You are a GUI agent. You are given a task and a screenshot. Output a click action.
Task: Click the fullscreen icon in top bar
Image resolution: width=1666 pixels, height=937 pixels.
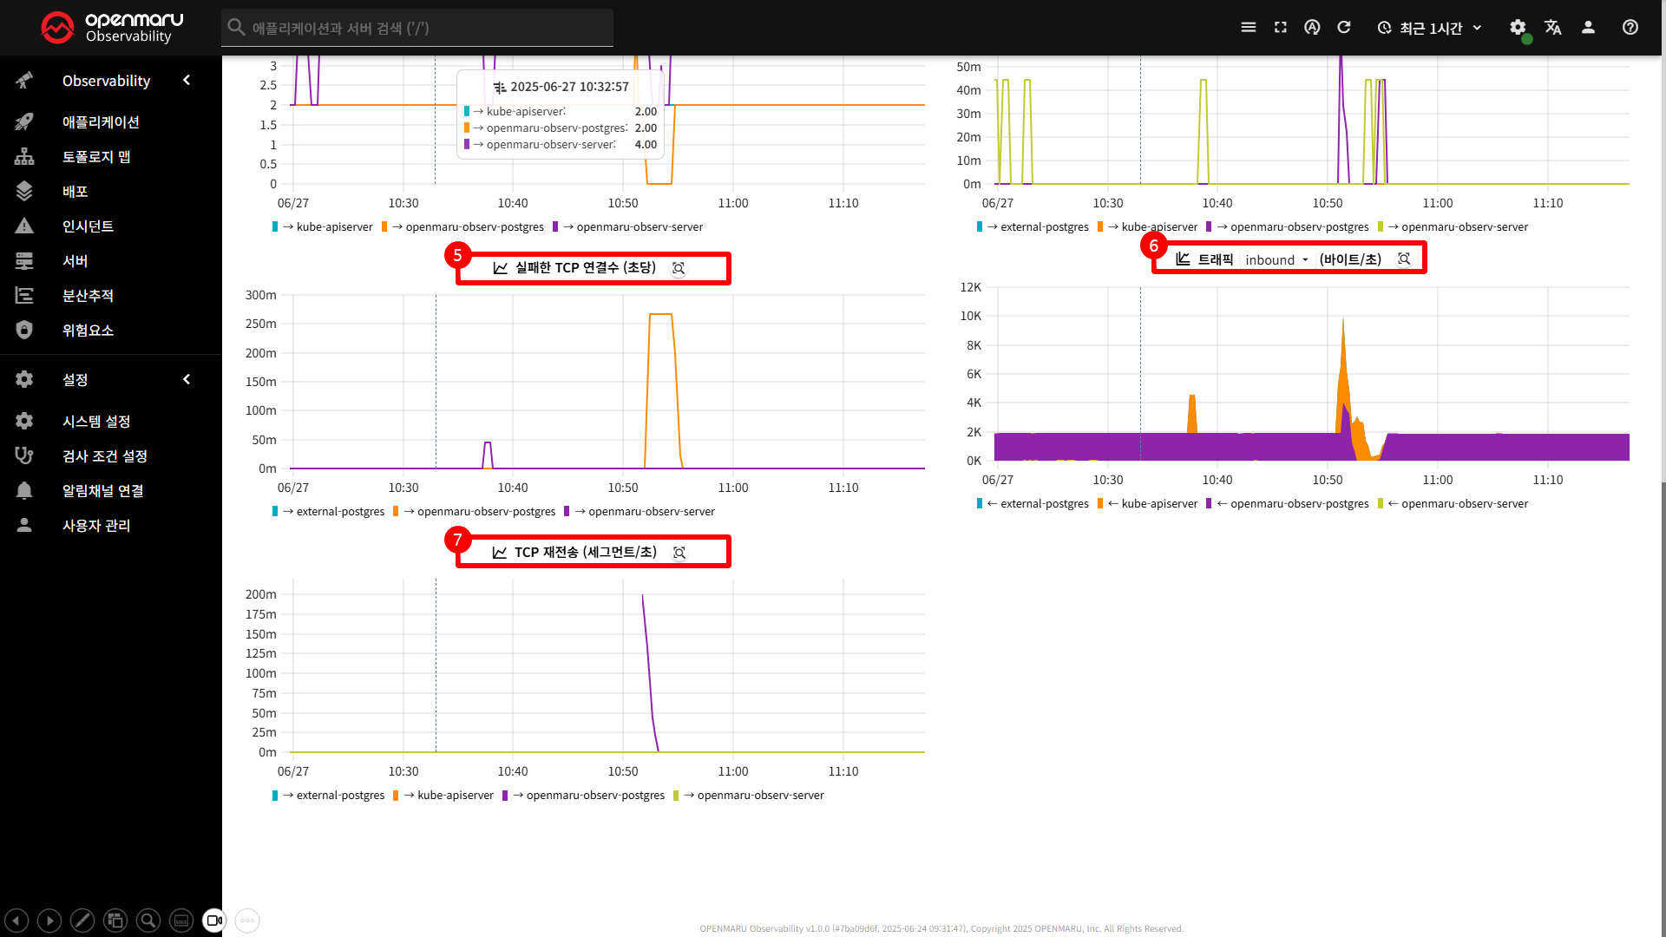(x=1280, y=28)
